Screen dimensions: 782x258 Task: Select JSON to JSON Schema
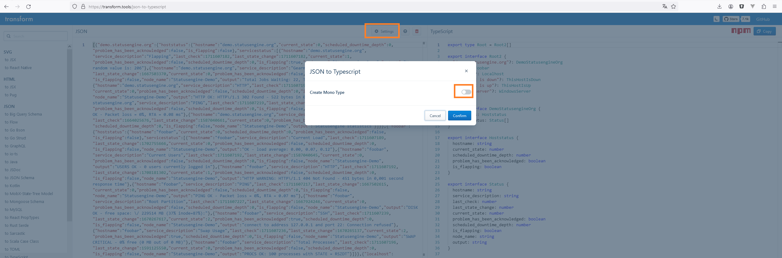(20, 178)
